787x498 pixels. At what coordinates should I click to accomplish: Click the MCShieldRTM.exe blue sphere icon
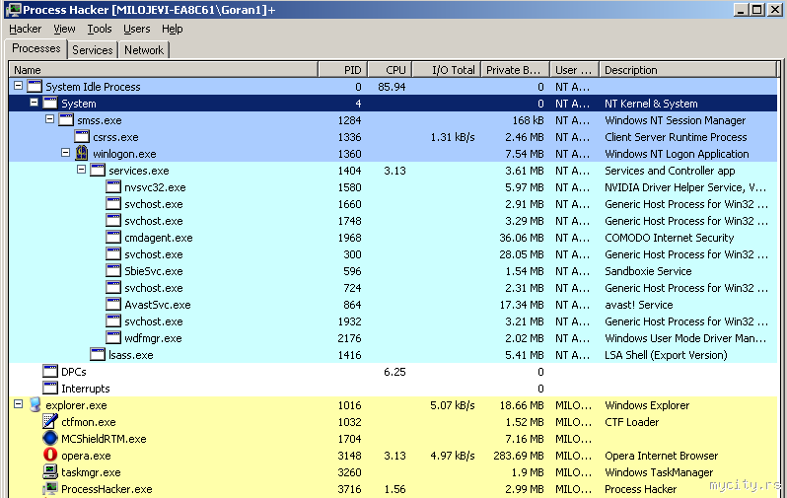coord(50,438)
